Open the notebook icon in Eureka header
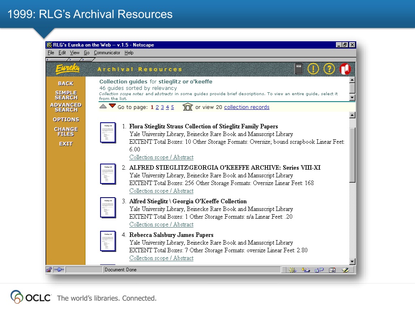 point(299,69)
